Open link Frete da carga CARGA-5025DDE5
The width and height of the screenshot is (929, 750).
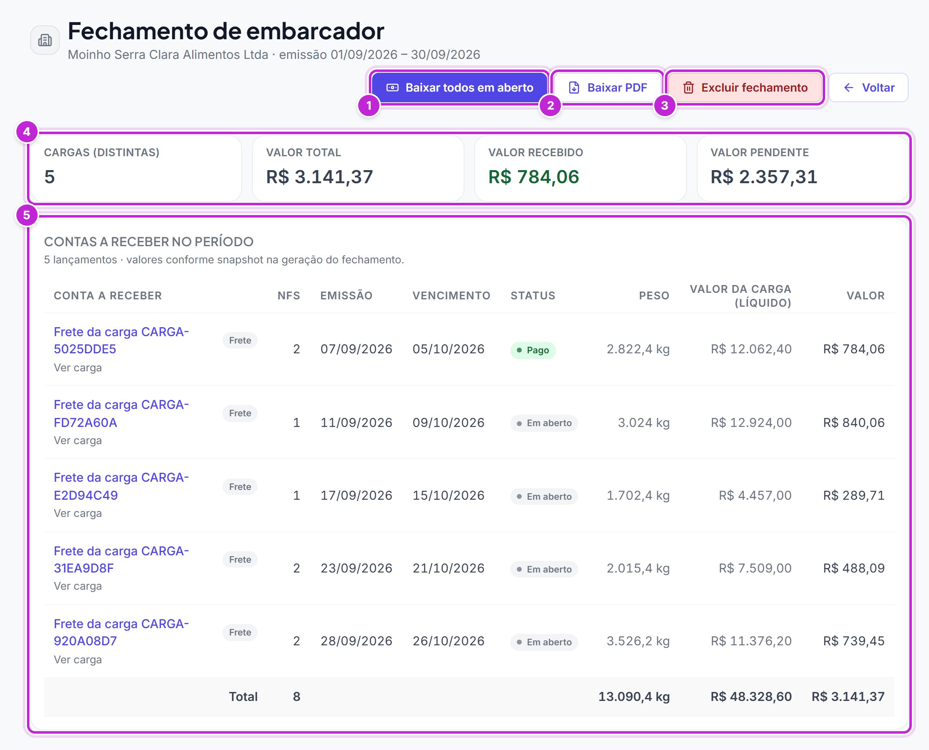pos(121,340)
